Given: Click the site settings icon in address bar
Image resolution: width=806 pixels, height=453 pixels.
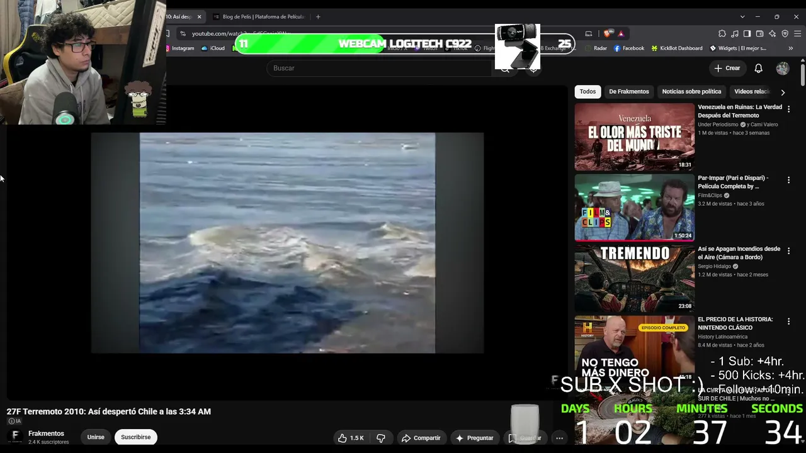Looking at the screenshot, I should [x=183, y=33].
